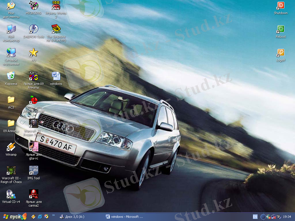Screen dimensions: 295x221
Task: Open the MICRODVD desktop shortcut
Action: point(34,7)
